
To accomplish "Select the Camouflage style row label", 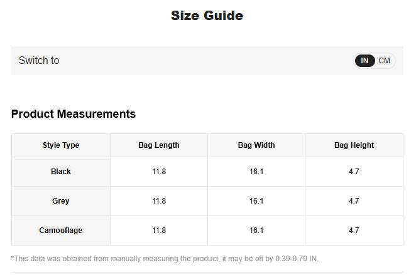I will pyautogui.click(x=61, y=231).
